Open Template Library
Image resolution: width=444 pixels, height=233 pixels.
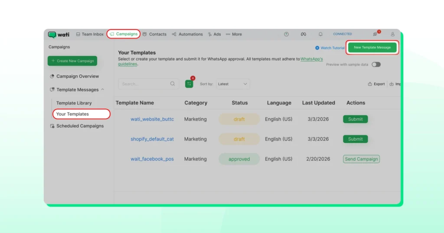[74, 103]
